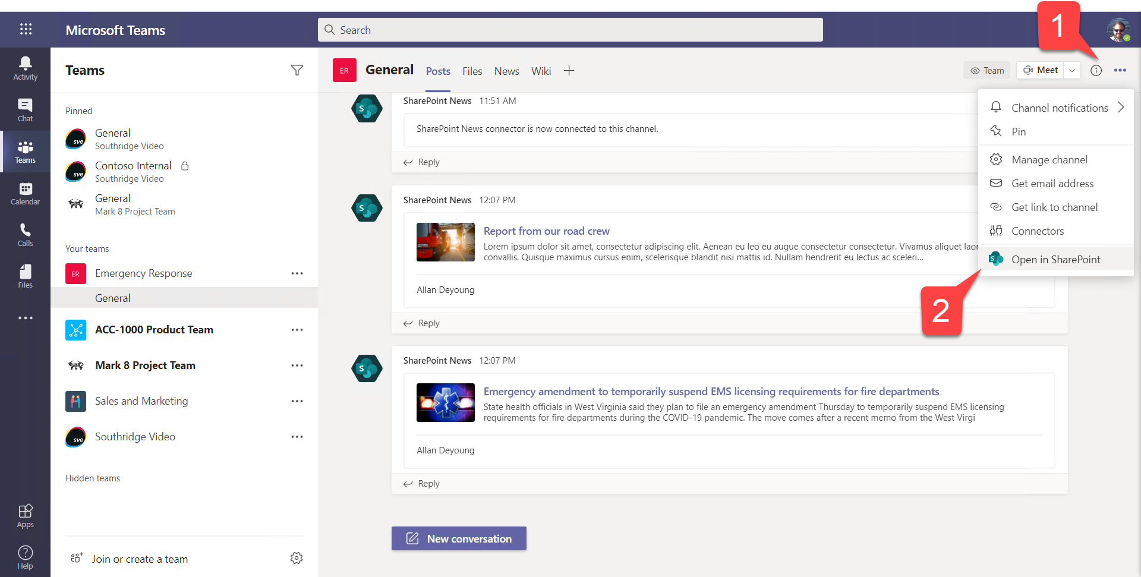Click the filter teams funnel icon

297,70
